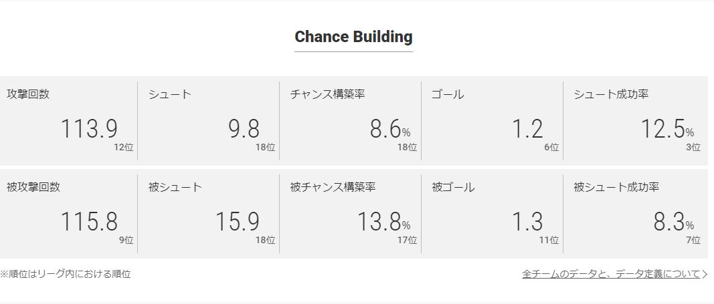
Task: Click the ゴール 1.2 value
Action: tap(528, 129)
